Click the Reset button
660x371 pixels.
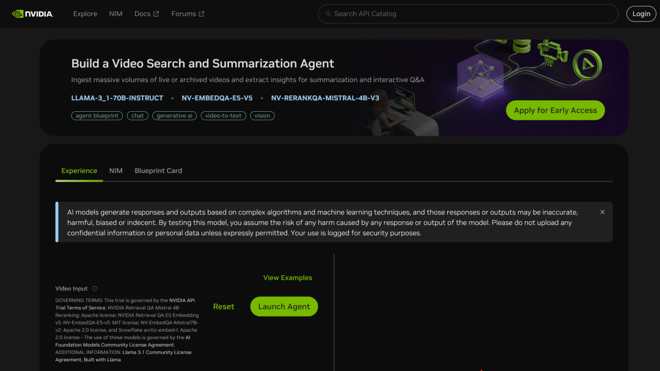coord(224,307)
